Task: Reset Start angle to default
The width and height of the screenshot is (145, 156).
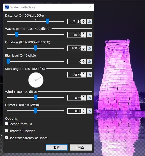Action: (89, 75)
